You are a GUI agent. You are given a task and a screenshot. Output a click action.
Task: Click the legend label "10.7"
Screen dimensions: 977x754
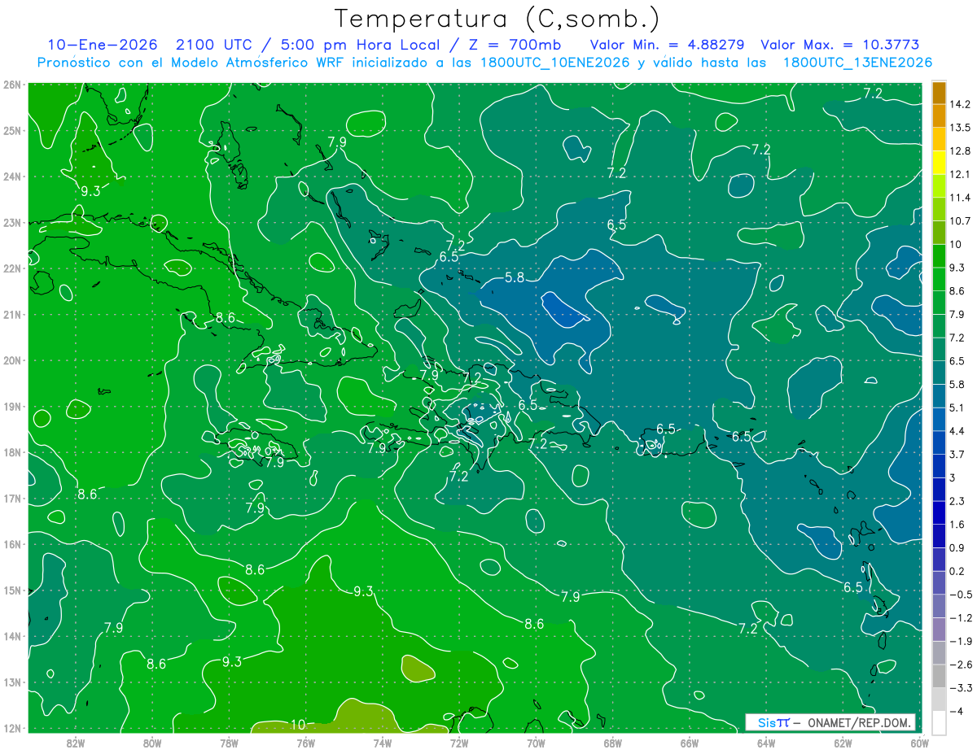960,221
